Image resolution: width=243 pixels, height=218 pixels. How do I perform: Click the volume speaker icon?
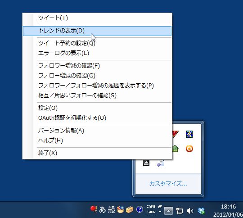pyautogui.click(x=190, y=211)
